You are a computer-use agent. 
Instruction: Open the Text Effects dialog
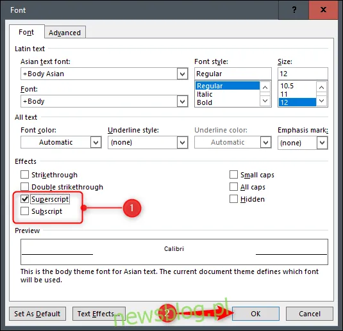click(x=99, y=314)
